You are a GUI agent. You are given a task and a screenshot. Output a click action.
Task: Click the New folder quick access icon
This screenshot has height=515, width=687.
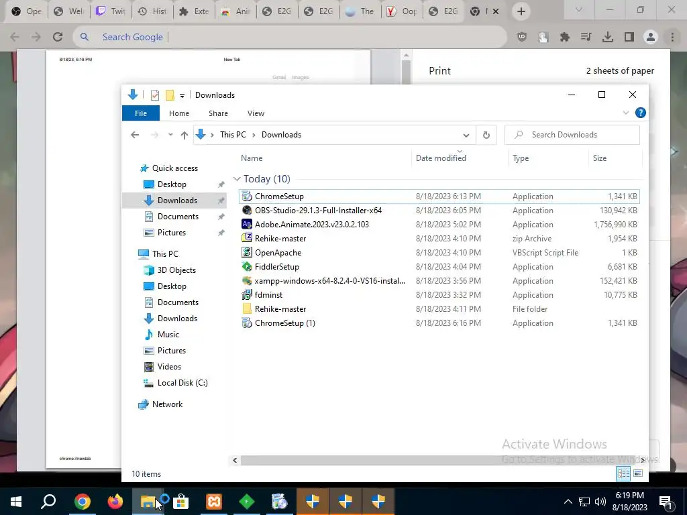pos(170,95)
